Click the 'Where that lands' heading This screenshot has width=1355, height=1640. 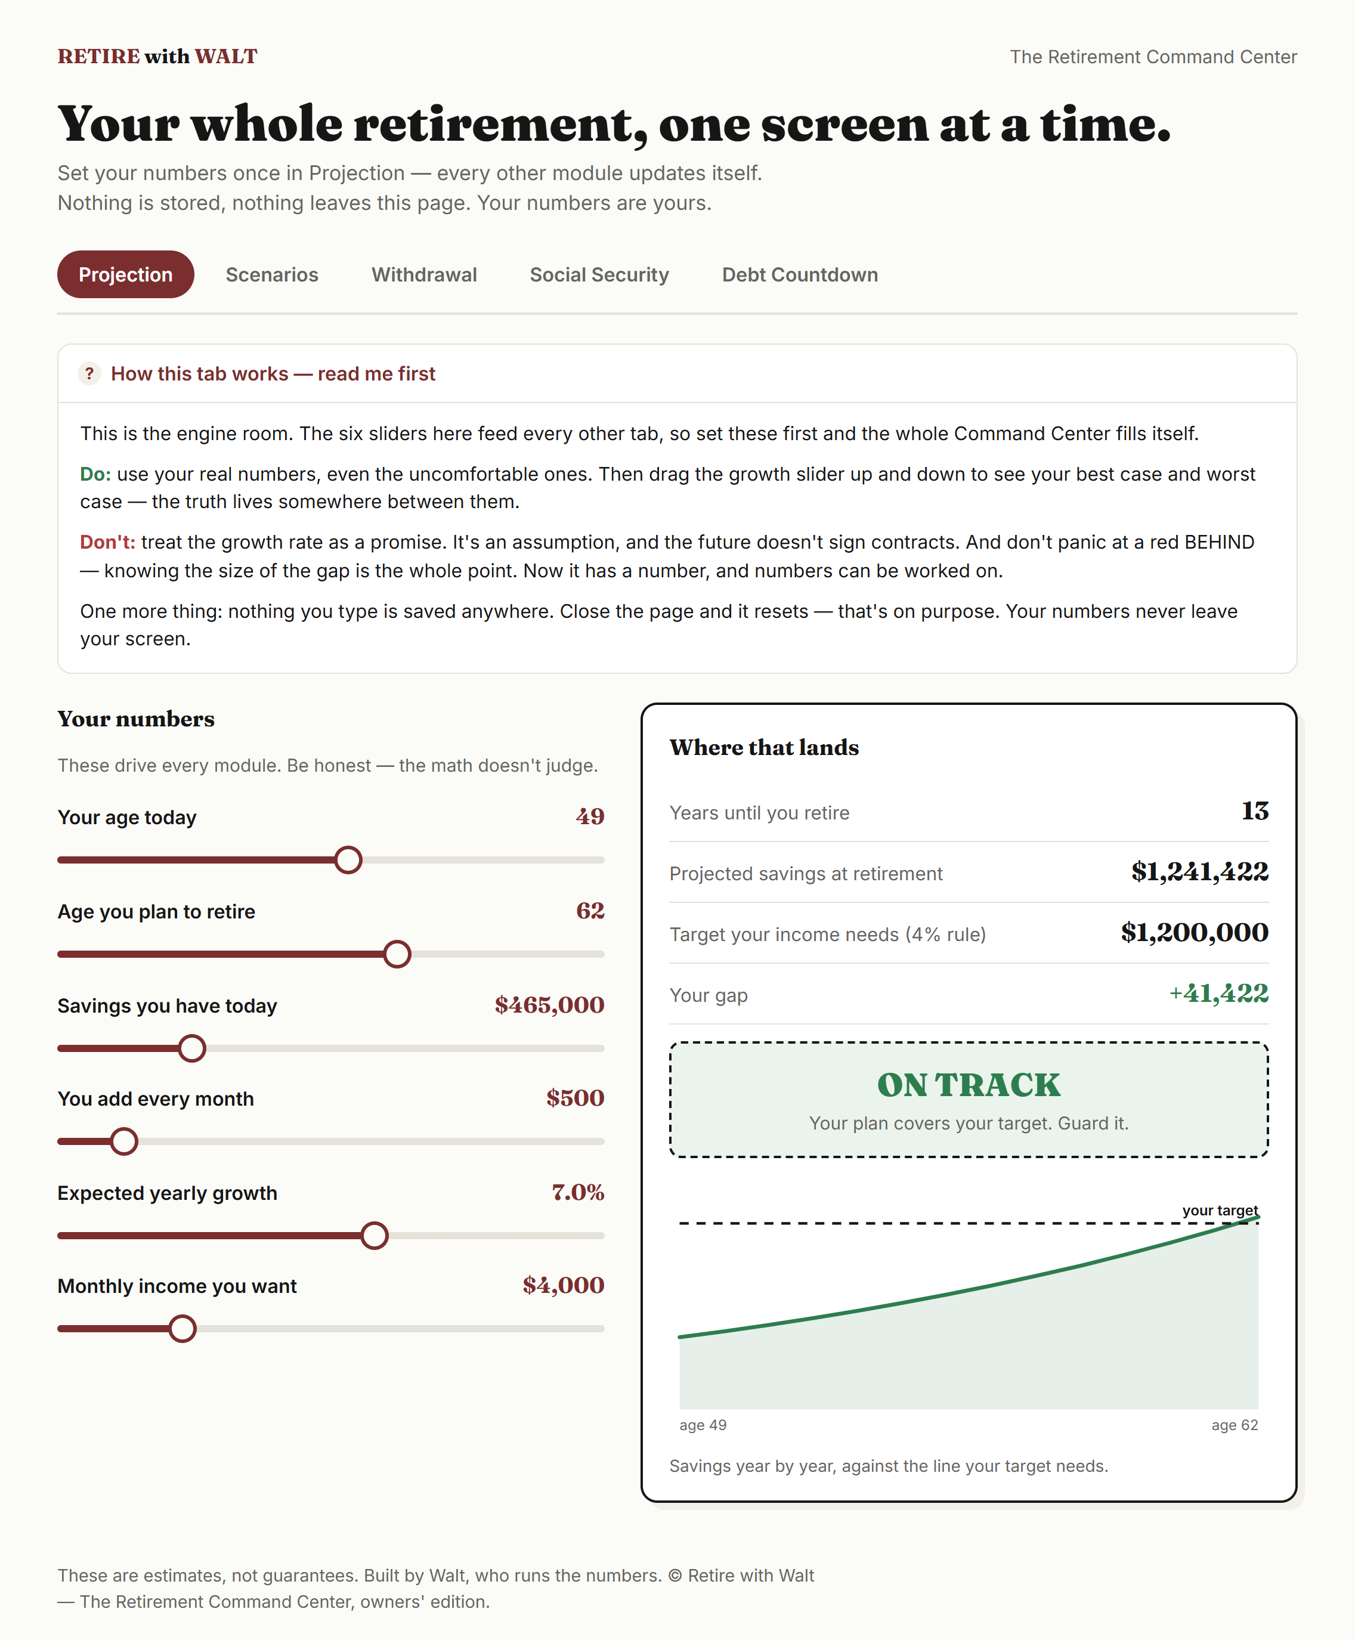(x=764, y=748)
